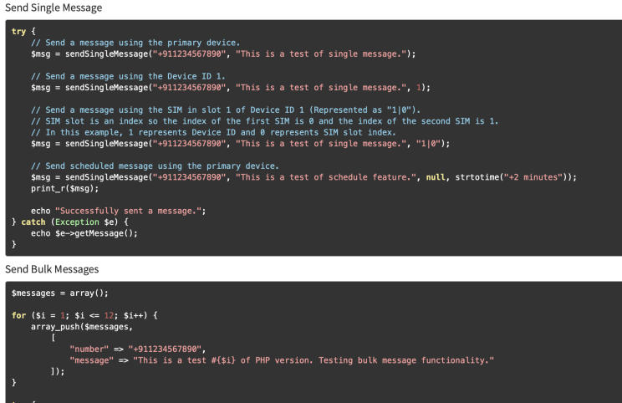Click the comment about SIM in slot 1
This screenshot has width=622, height=403.
coord(226,110)
